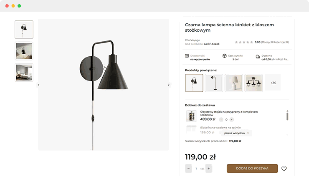Add product to wishlist with heart icon
This screenshot has height=176, width=309.
point(284,169)
